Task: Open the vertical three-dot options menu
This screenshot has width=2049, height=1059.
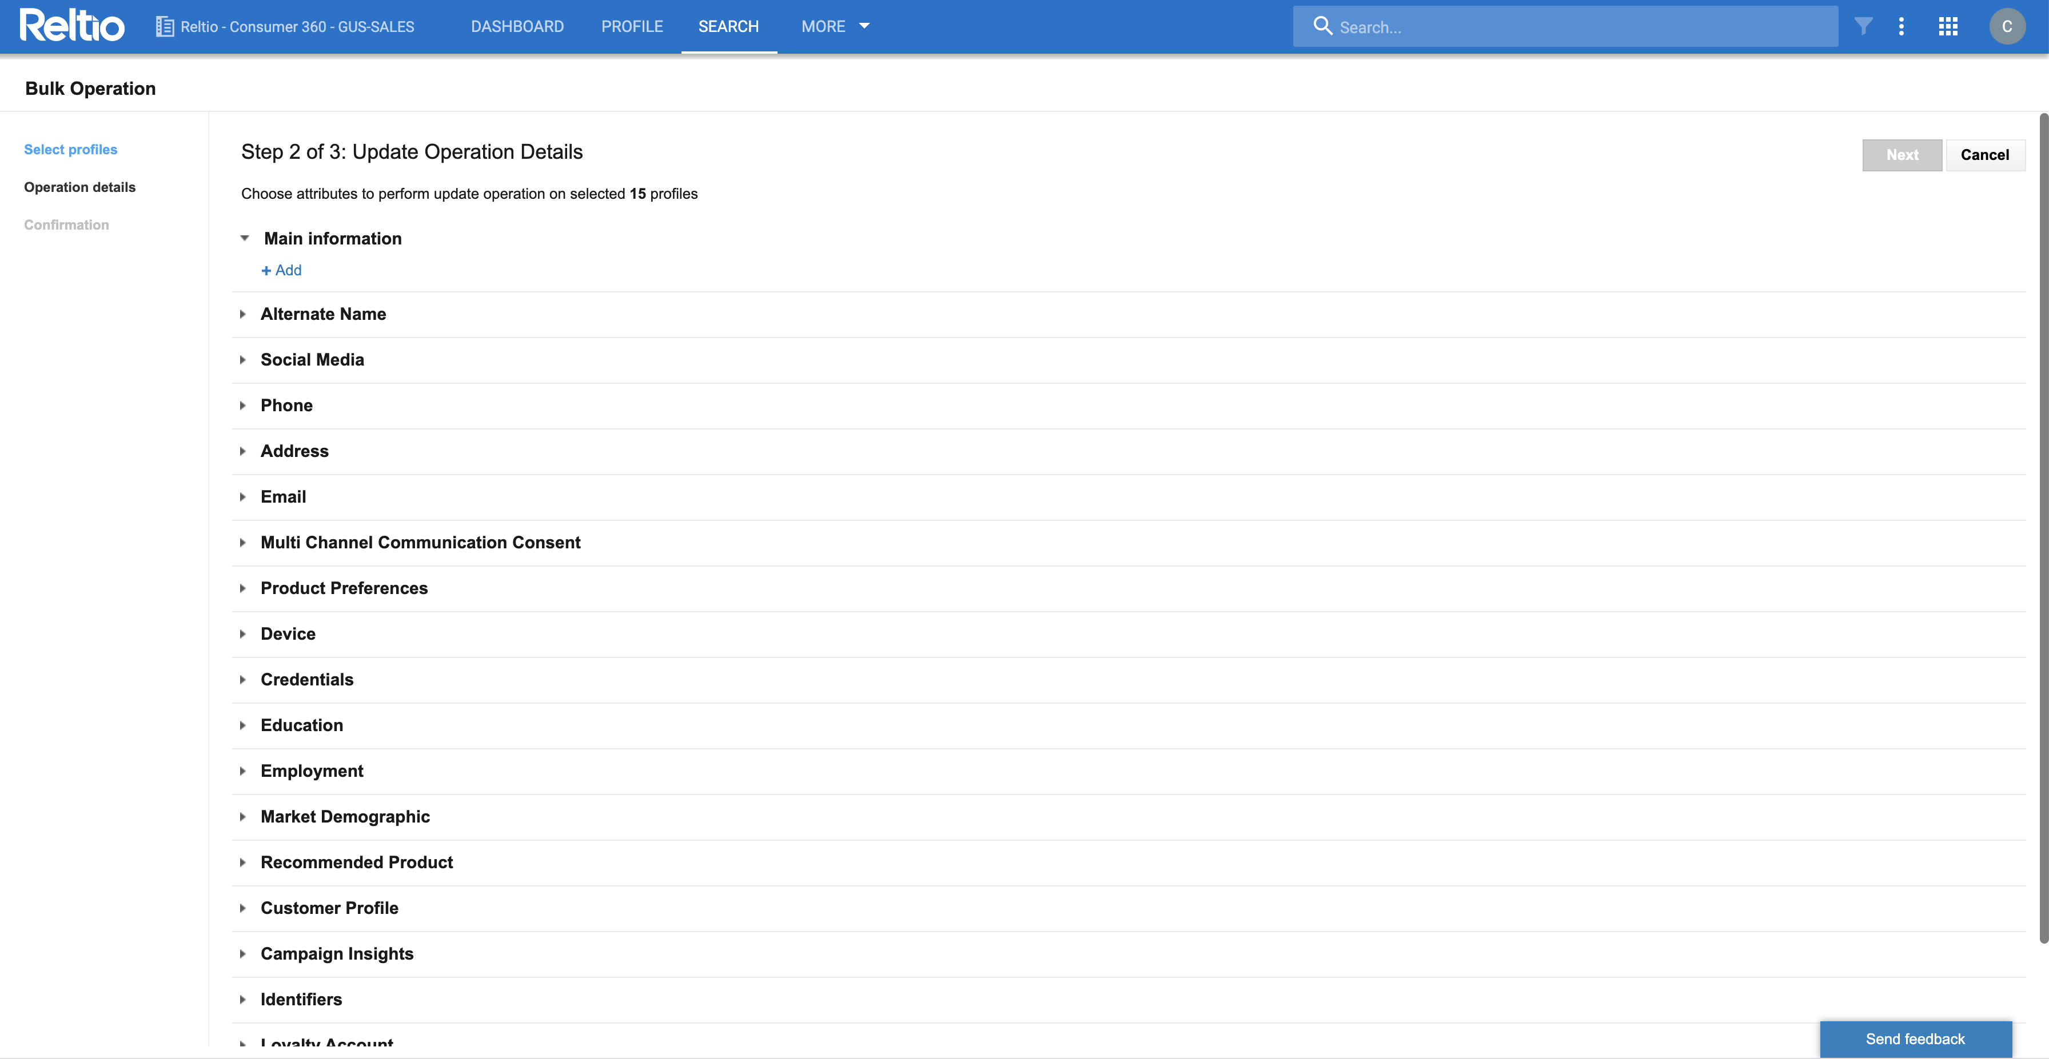Action: pyautogui.click(x=1902, y=26)
